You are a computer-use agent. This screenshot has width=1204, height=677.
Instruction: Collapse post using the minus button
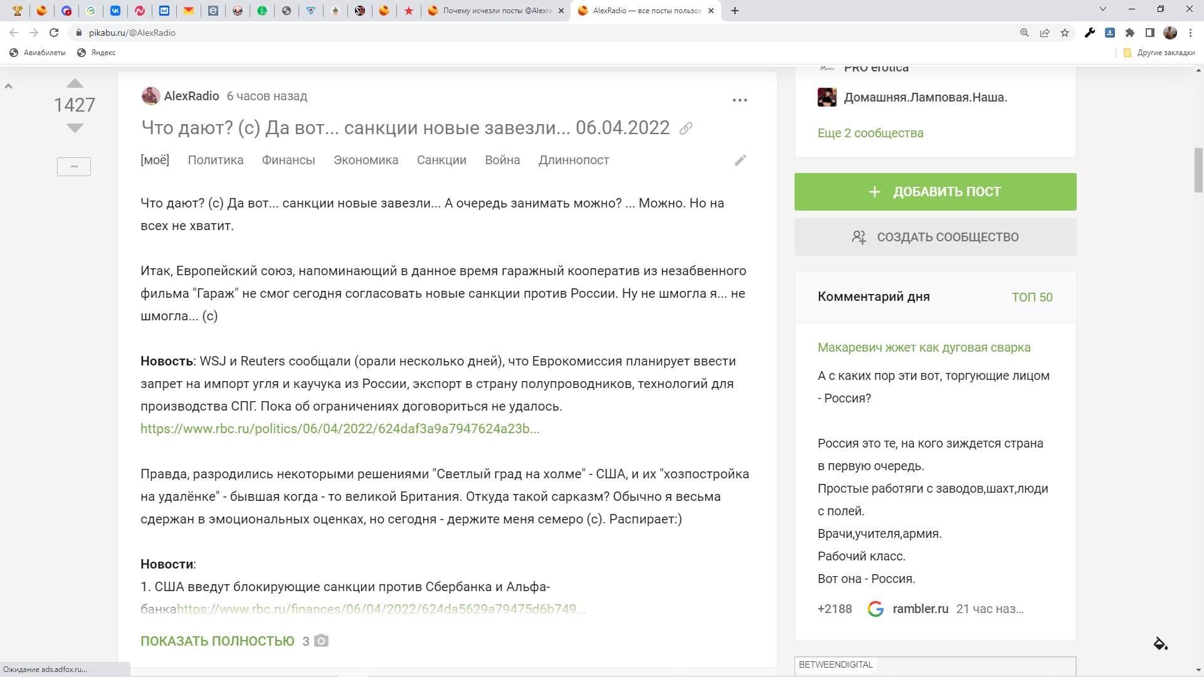74,167
